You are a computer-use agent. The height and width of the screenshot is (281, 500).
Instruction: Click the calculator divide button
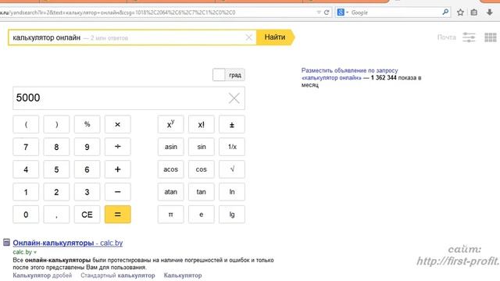point(118,147)
